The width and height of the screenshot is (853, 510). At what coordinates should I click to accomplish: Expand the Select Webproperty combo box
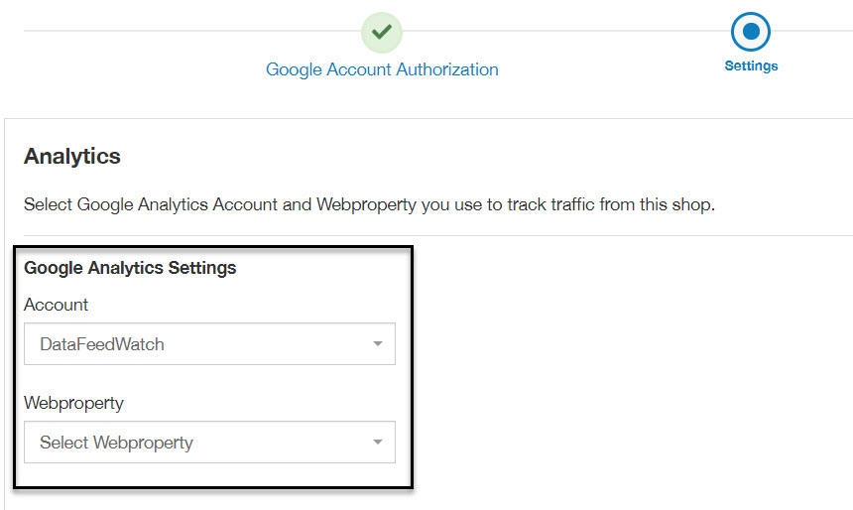[x=209, y=442]
